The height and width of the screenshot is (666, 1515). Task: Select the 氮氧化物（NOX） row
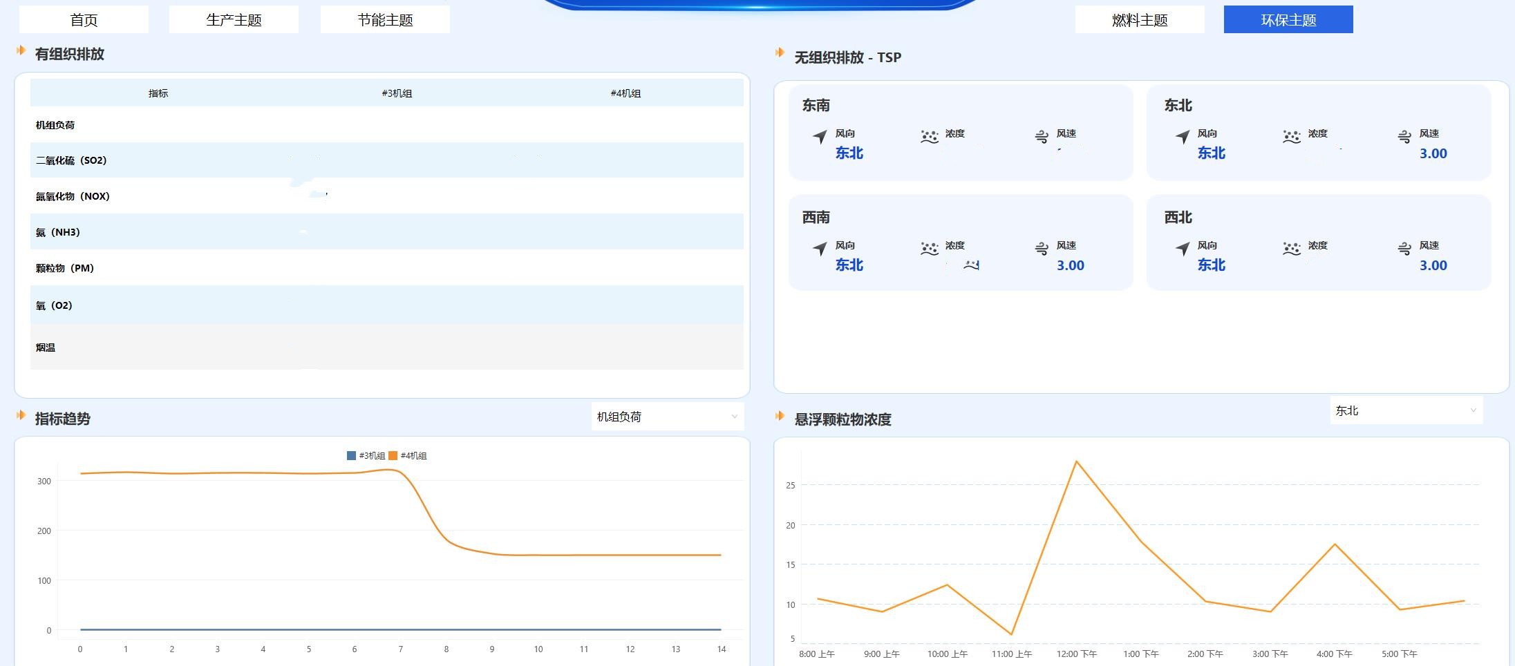click(x=387, y=196)
